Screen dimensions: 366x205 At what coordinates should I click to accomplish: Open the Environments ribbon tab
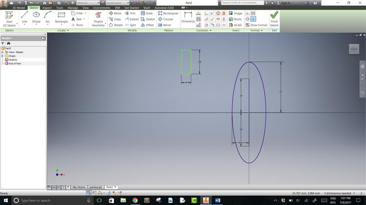[101, 8]
